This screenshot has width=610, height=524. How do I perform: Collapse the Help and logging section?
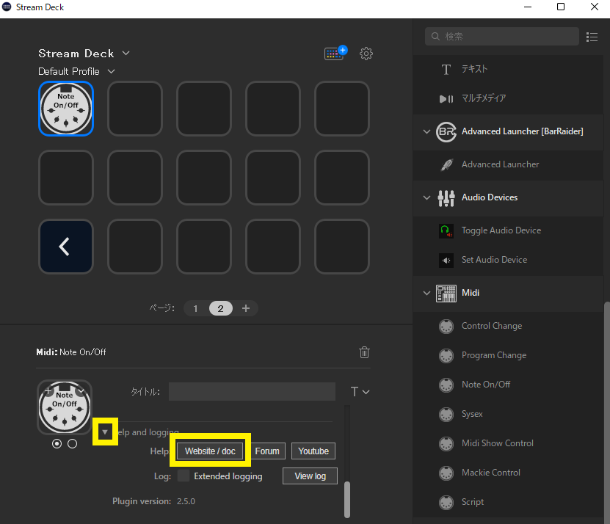[105, 432]
